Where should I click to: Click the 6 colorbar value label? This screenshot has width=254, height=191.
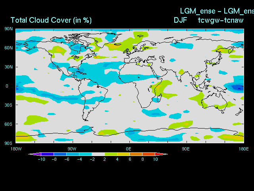[x=130, y=159]
